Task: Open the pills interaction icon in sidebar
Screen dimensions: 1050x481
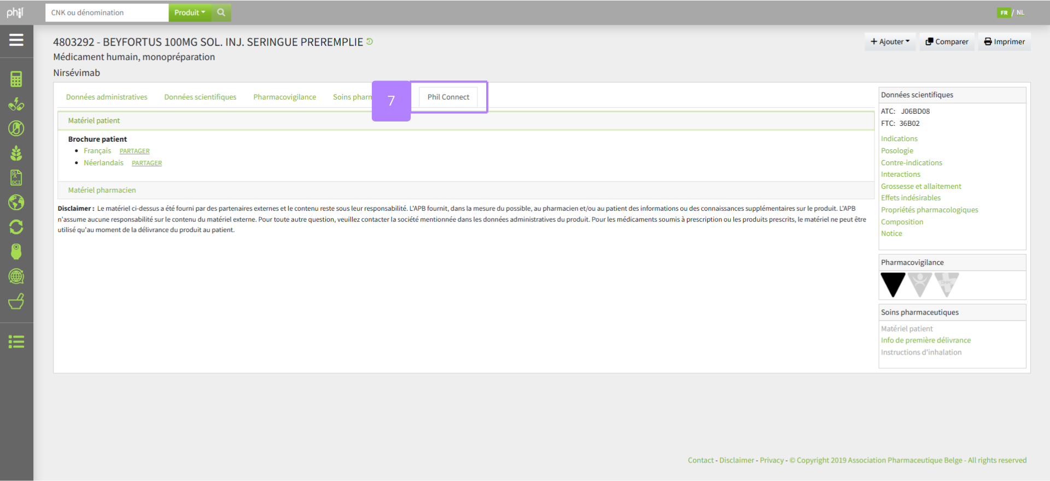Action: 16,104
